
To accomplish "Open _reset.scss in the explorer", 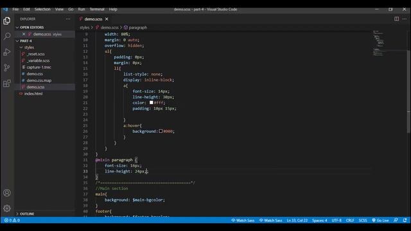I will [x=36, y=54].
